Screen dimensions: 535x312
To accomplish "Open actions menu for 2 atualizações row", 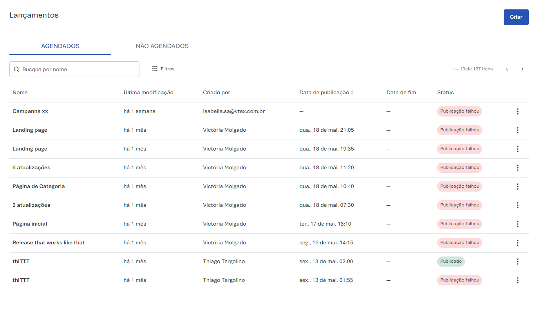I will coord(517,205).
